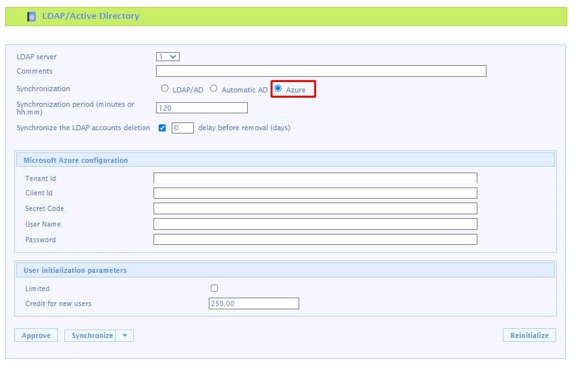Click into the Client Id field
Screen dimensions: 575x366
tap(315, 193)
